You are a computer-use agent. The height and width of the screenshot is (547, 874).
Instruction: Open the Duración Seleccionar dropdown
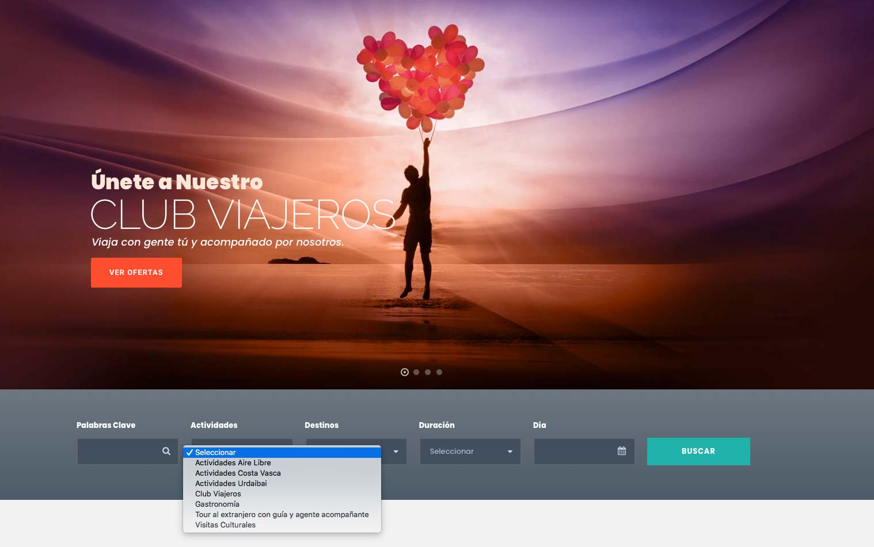470,452
